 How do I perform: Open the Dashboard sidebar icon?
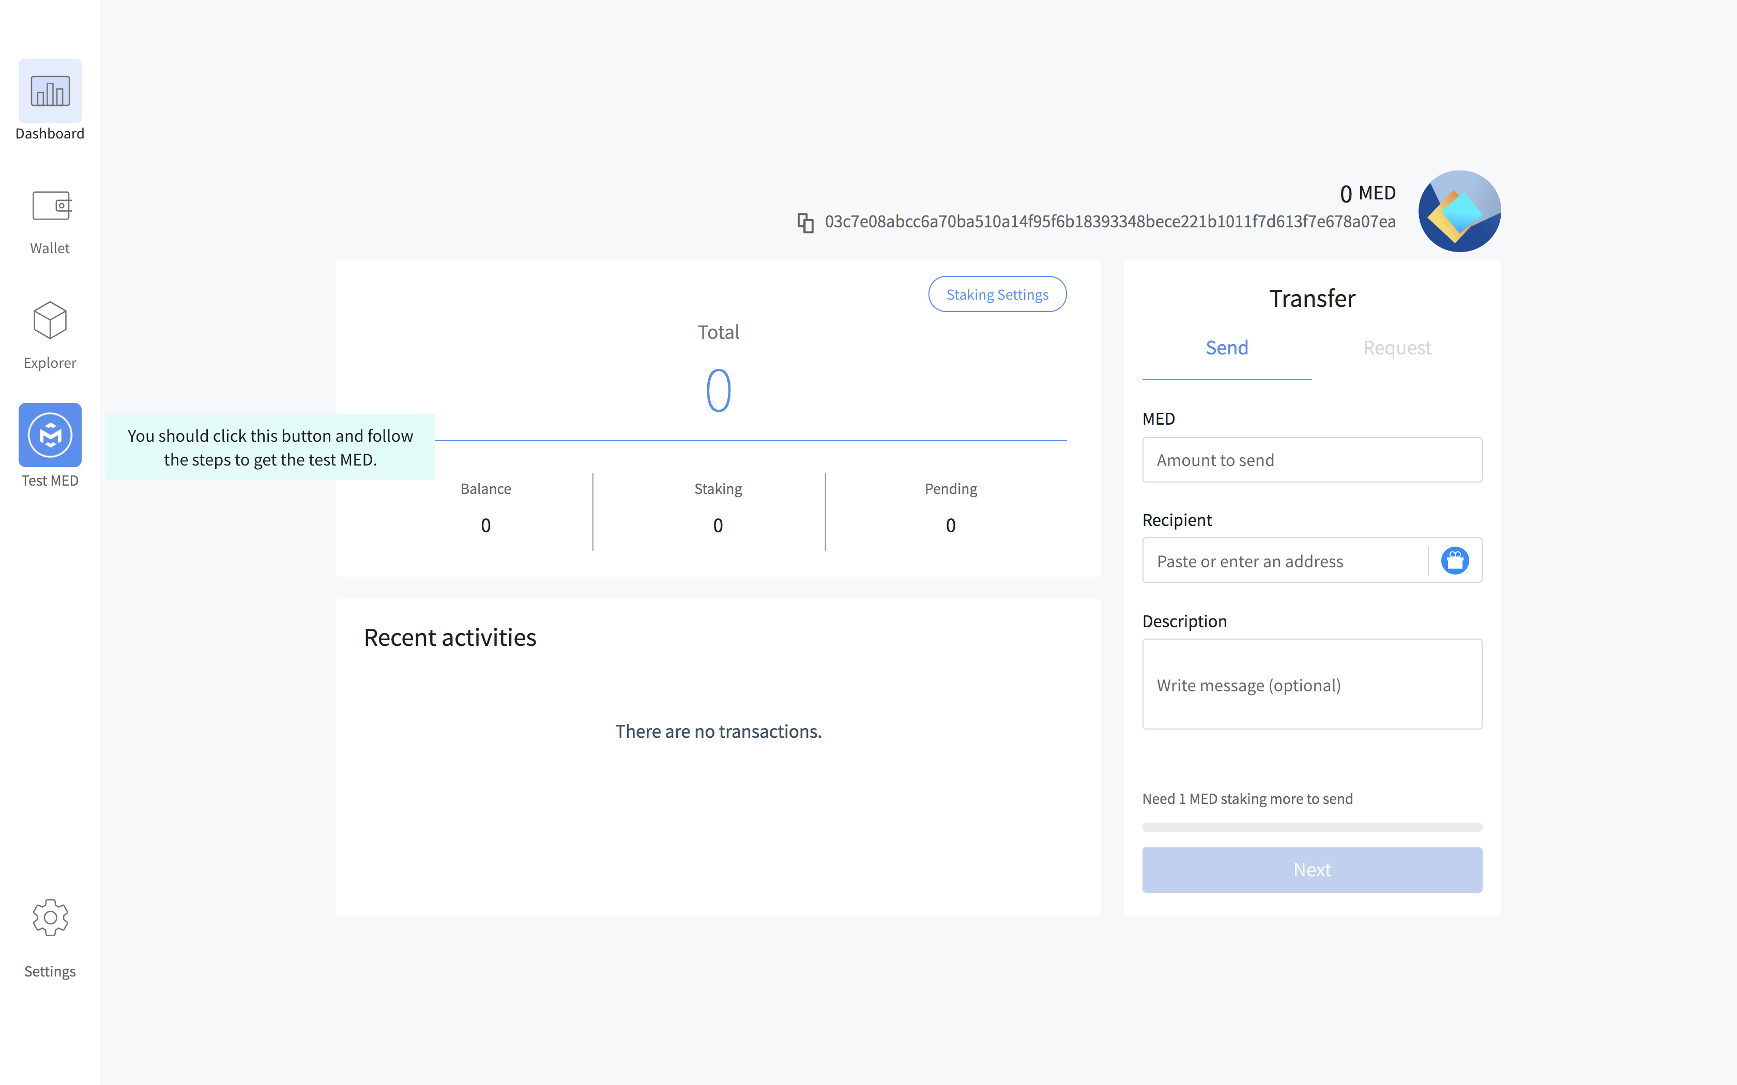[50, 91]
